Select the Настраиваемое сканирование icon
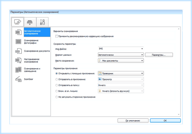 (18, 60)
